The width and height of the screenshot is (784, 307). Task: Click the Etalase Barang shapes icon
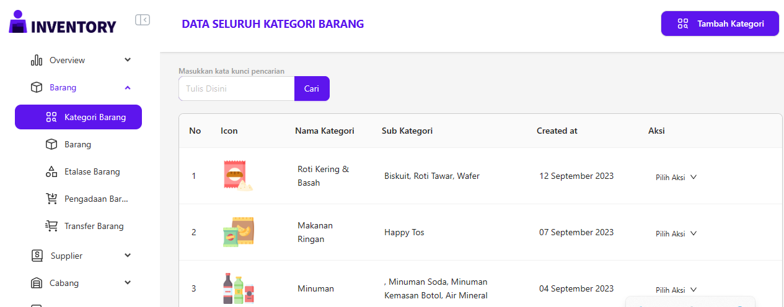click(51, 171)
